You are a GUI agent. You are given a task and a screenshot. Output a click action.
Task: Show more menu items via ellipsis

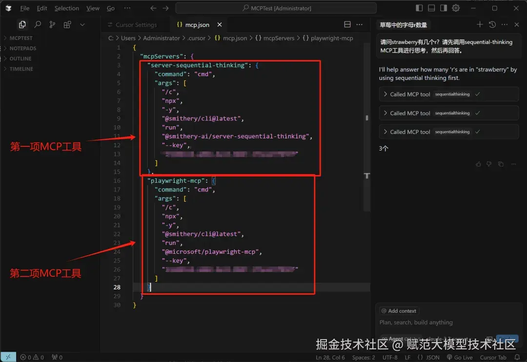[127, 8]
